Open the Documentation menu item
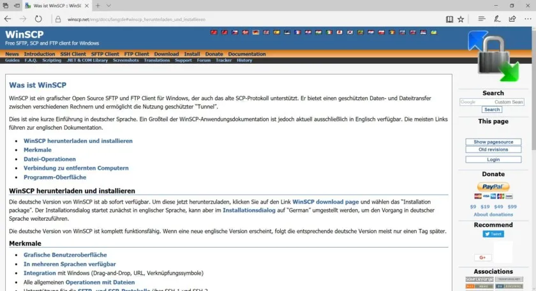 coord(247,54)
